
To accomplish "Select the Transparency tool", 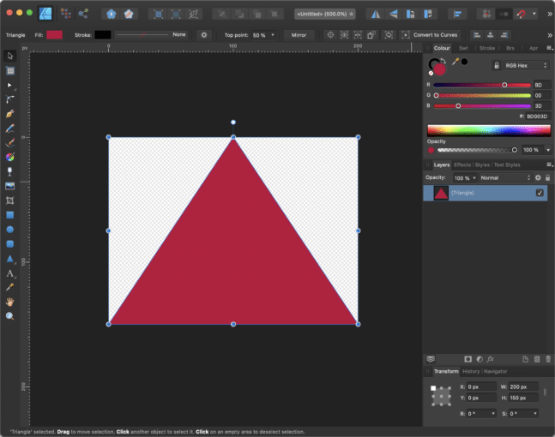I will tap(10, 171).
